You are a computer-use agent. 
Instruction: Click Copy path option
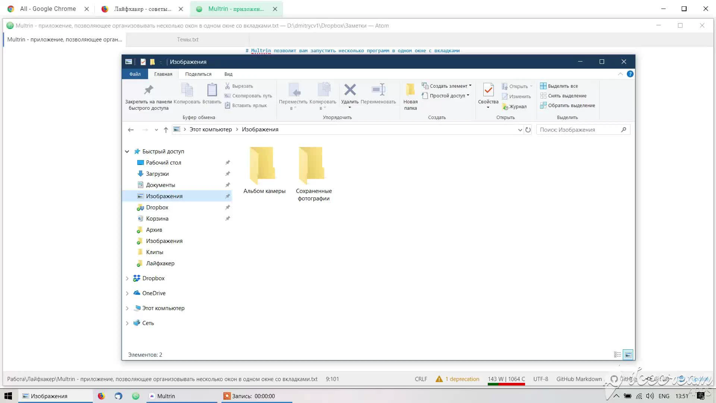248,96
